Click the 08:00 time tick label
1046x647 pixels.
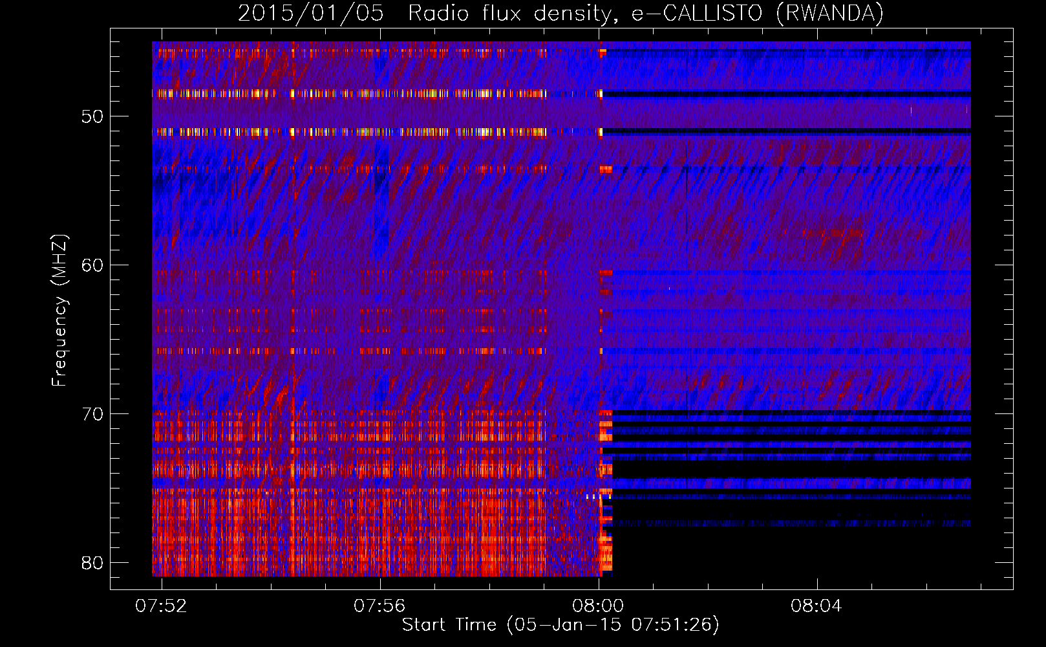(598, 606)
